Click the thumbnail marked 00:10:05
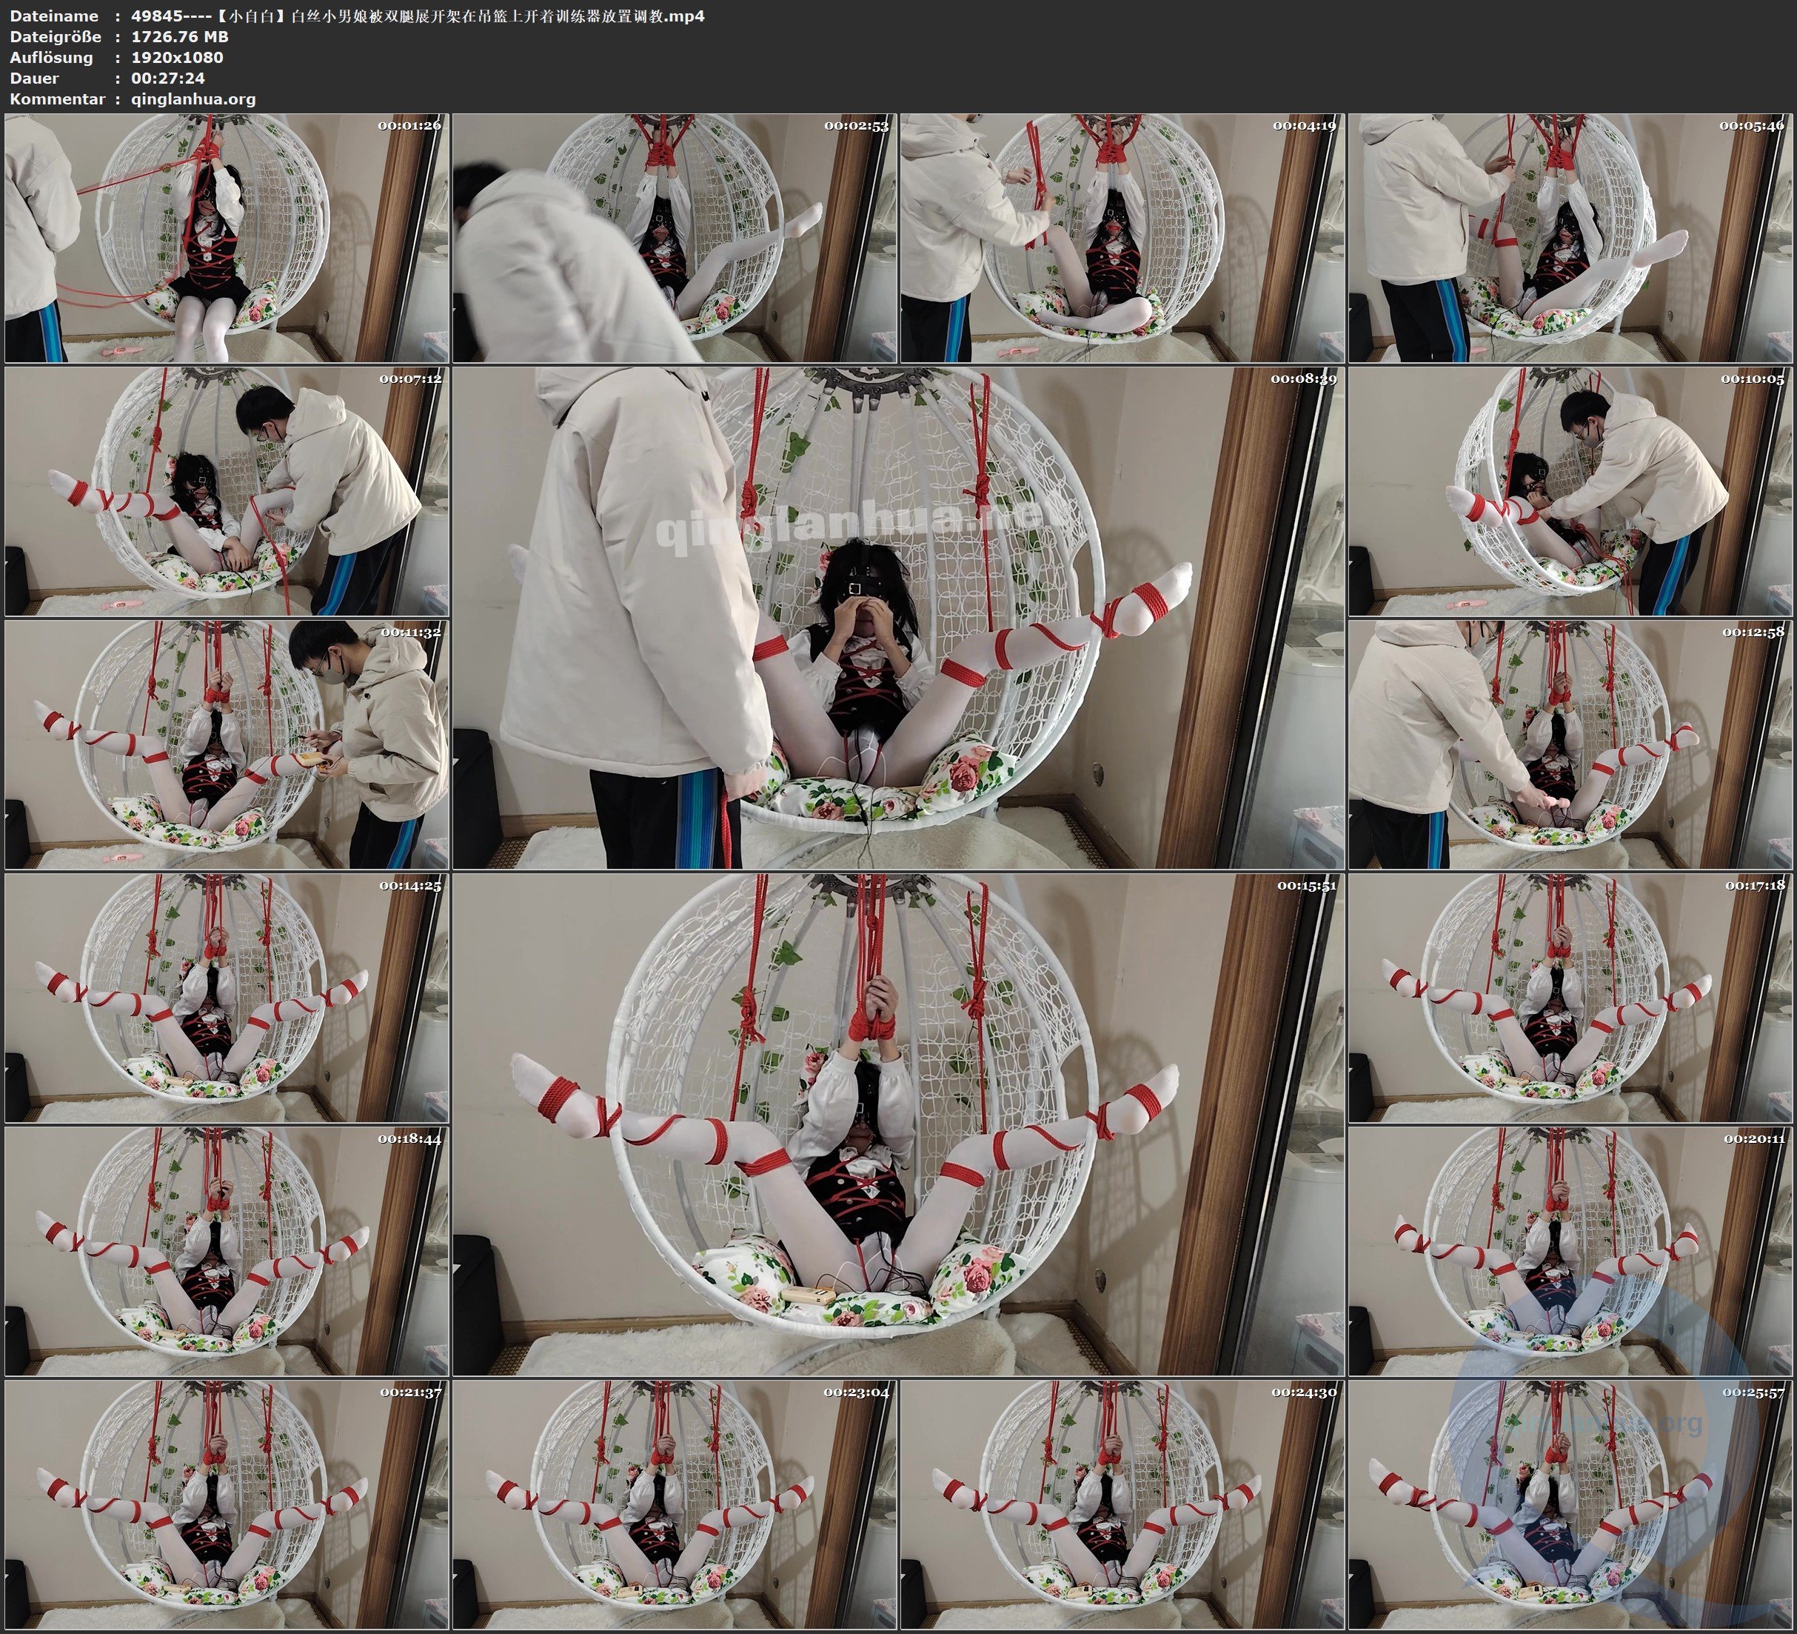The image size is (1797, 1634). click(1570, 491)
